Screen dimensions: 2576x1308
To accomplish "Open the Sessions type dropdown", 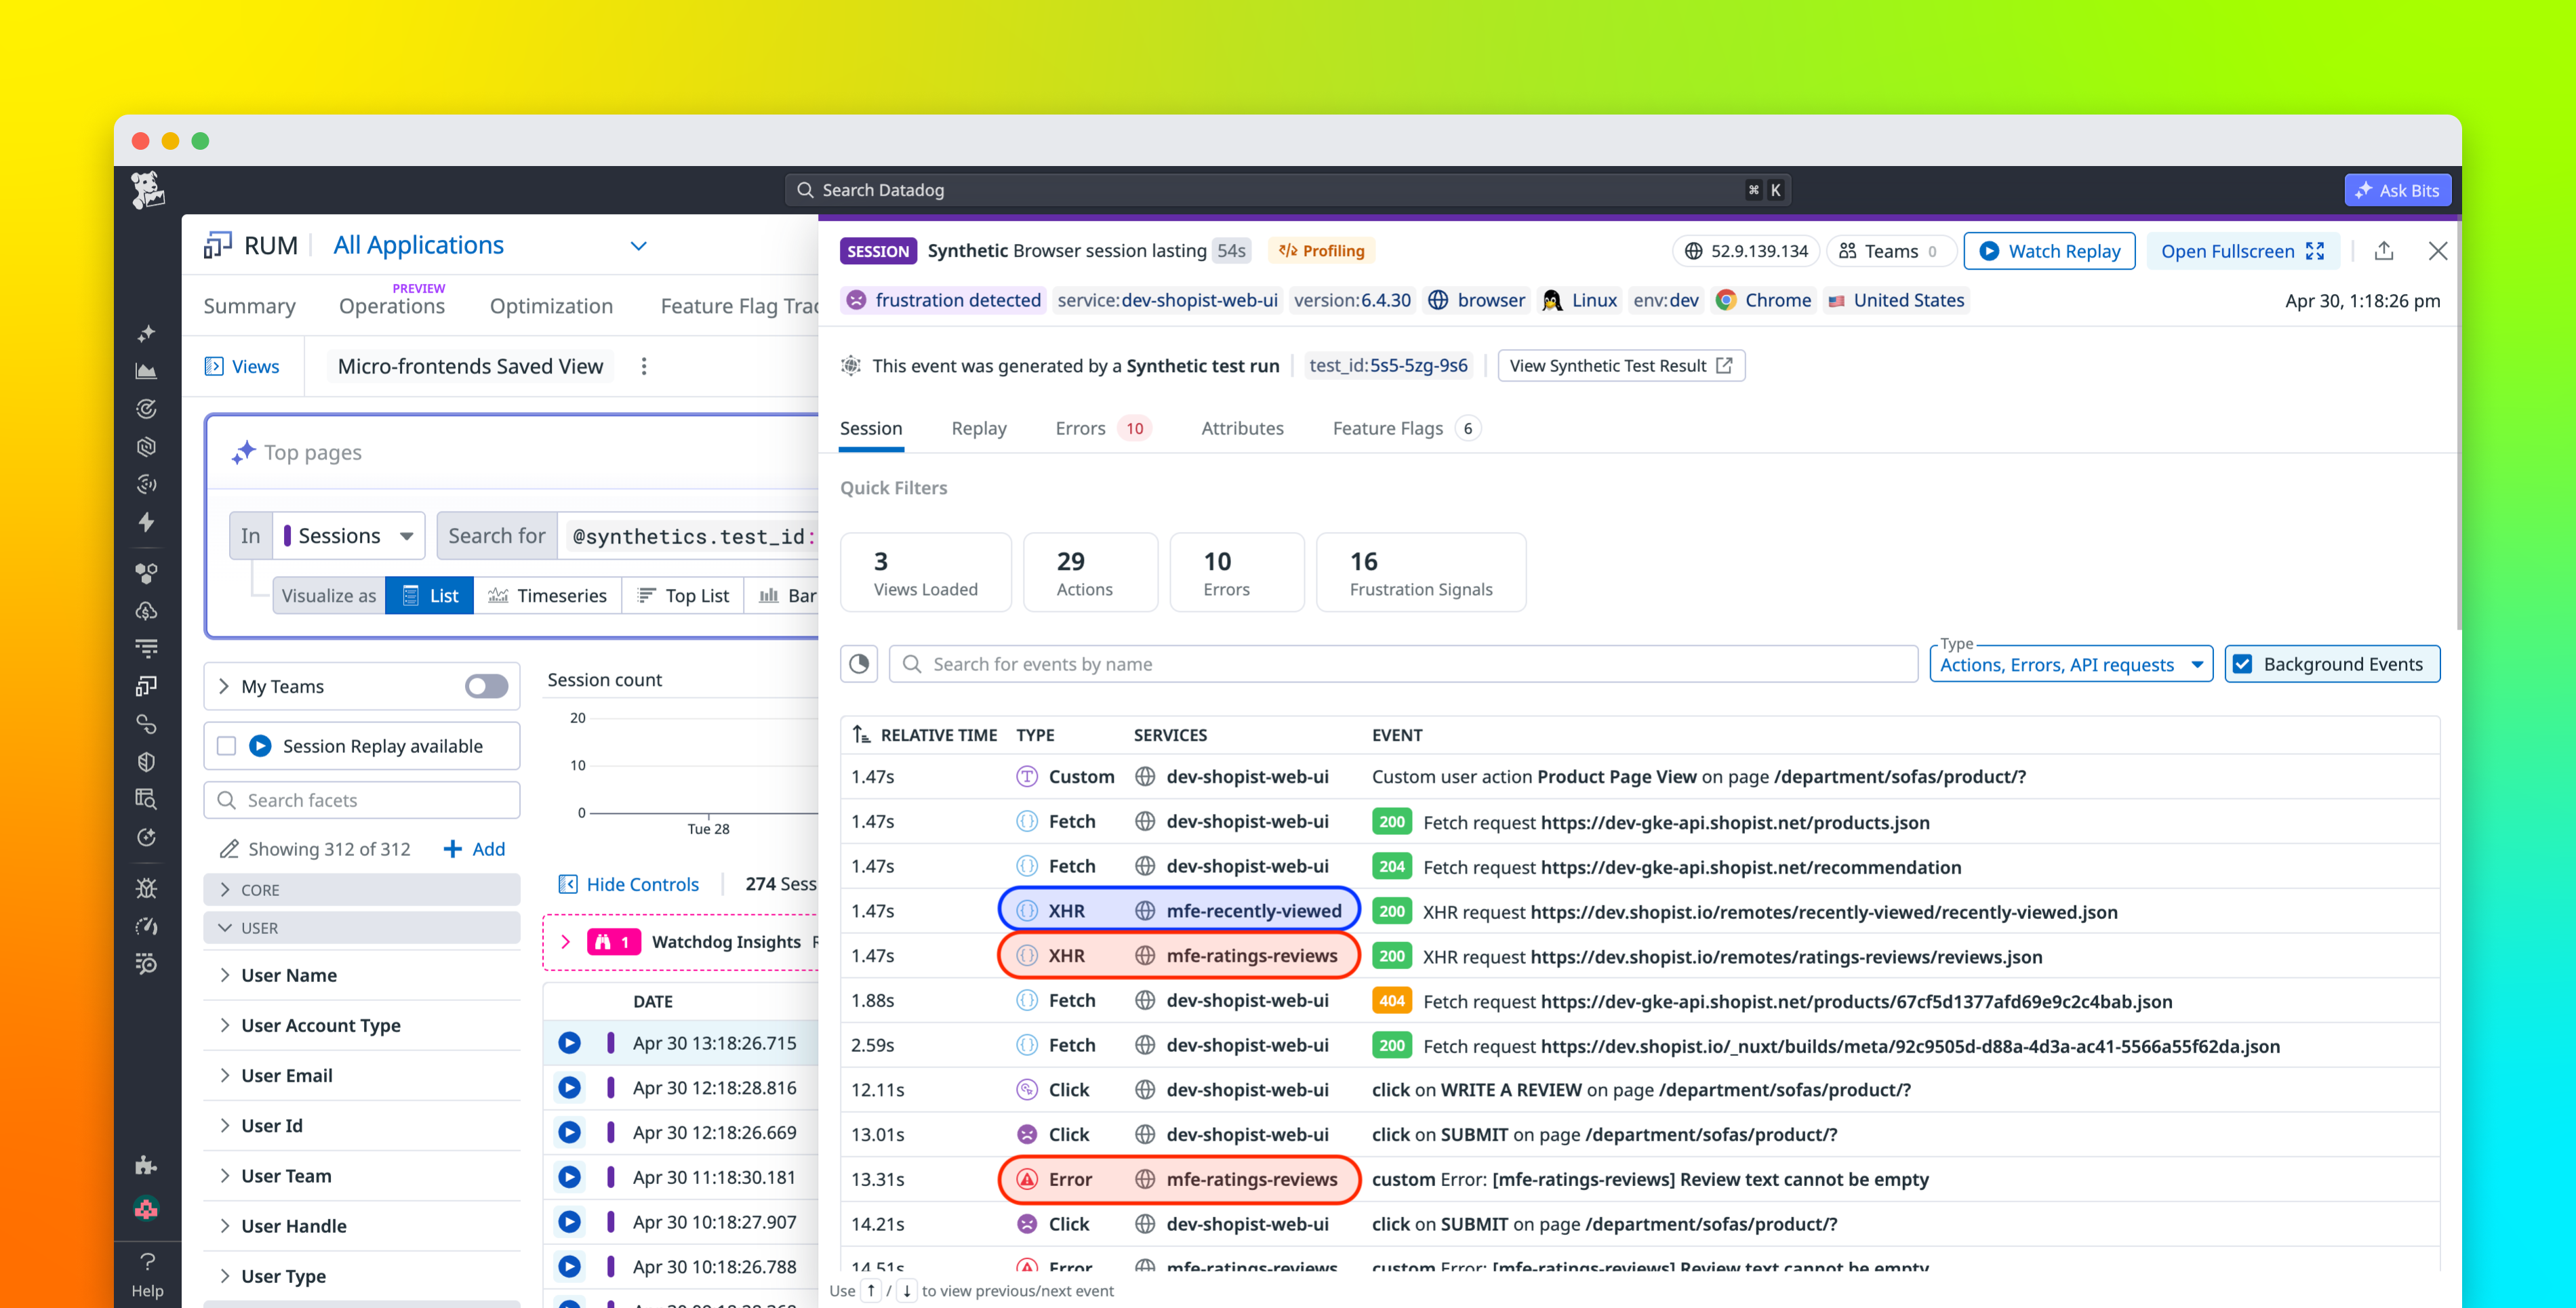I will pyautogui.click(x=350, y=536).
